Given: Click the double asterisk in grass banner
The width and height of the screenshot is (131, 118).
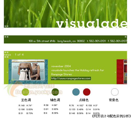Looking at the screenshot, I should tap(6, 26).
